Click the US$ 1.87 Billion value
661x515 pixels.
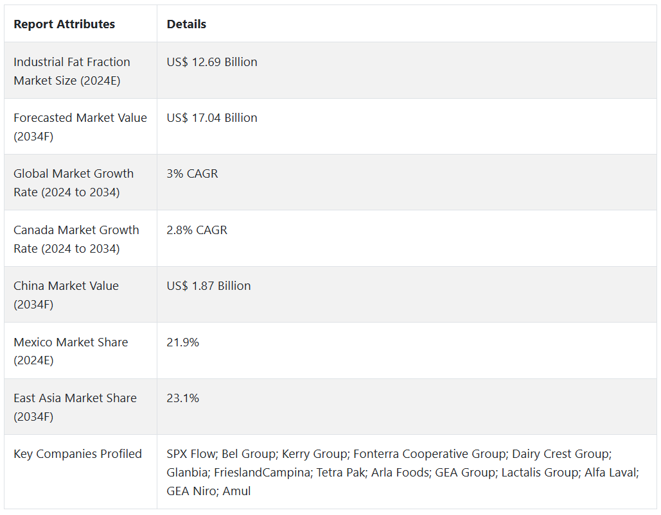point(209,286)
